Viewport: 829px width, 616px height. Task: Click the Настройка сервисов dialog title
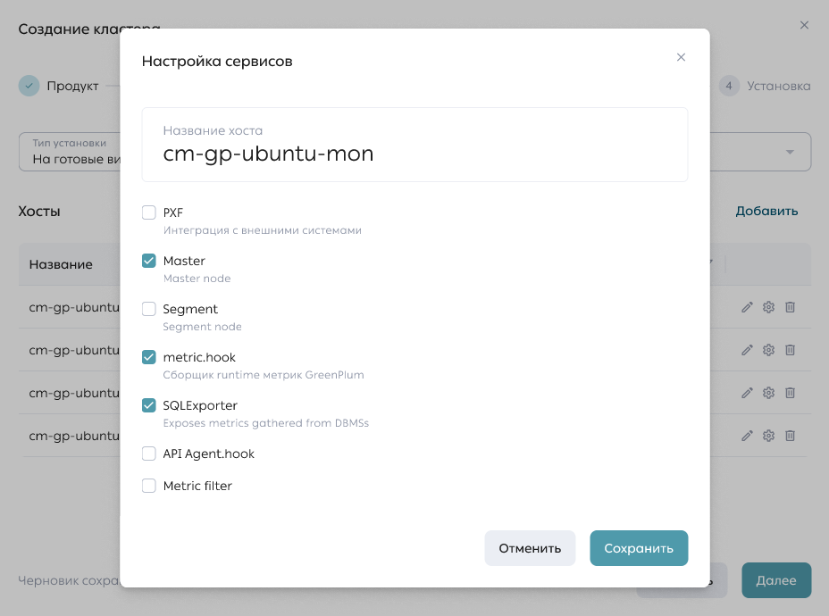click(x=217, y=62)
